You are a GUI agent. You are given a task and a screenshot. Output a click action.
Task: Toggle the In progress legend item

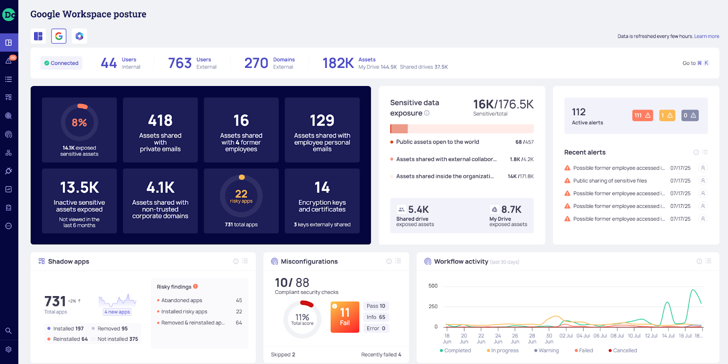click(x=502, y=350)
